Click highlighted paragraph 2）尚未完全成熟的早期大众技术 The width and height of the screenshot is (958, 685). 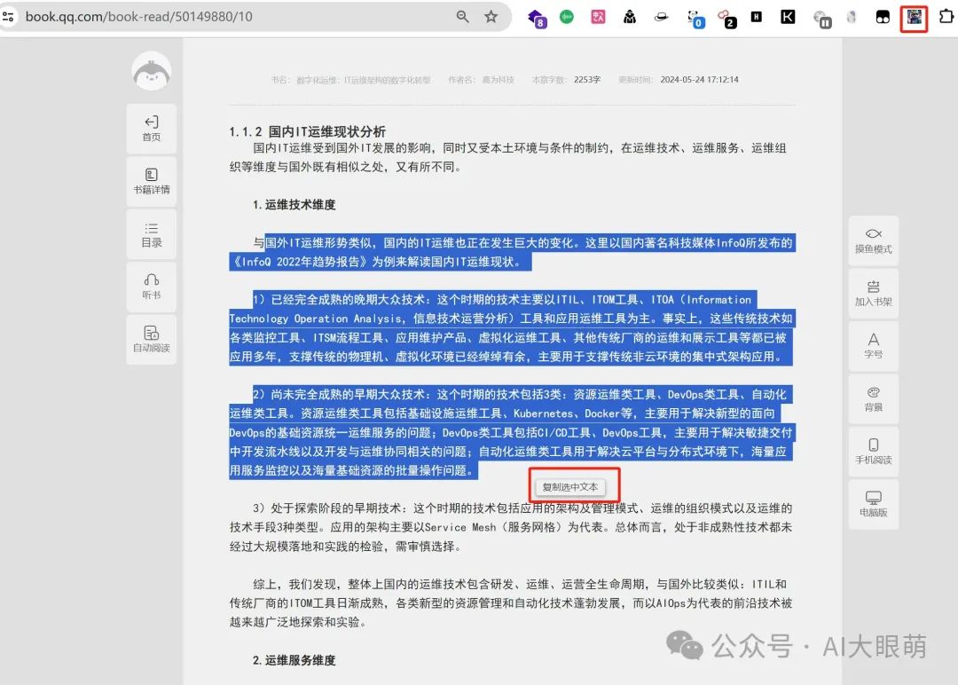(x=511, y=433)
